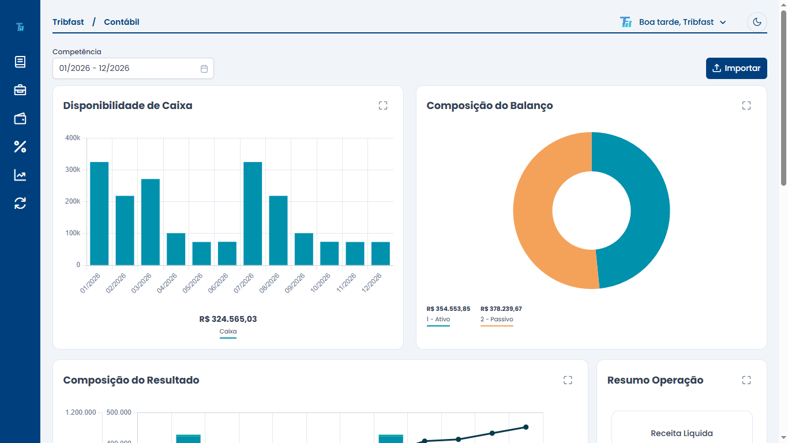
Task: Open the Boa tarde, Tribfast user dropdown
Action: point(682,22)
